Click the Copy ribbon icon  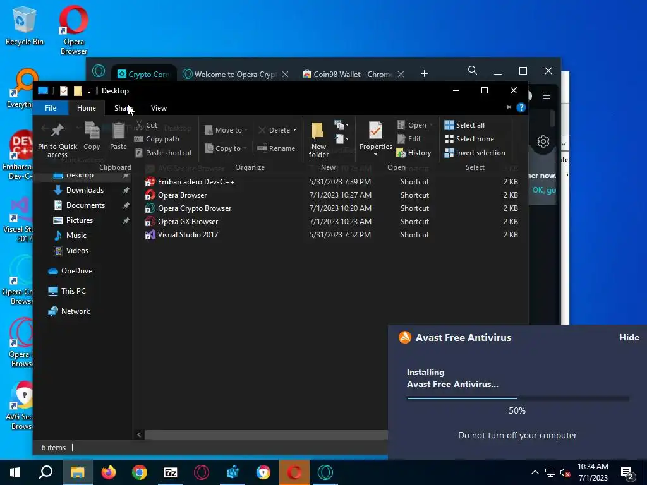(92, 136)
